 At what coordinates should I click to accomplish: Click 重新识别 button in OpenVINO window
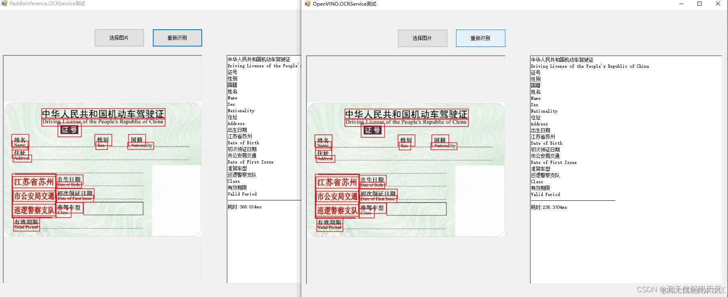[x=481, y=38]
